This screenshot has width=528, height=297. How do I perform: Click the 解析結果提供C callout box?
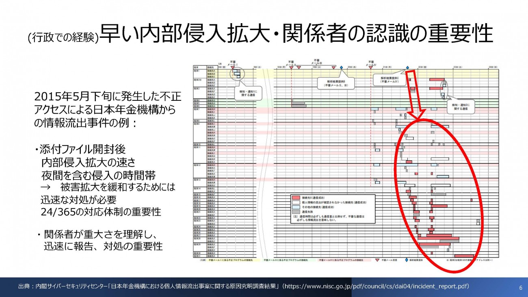(390, 79)
